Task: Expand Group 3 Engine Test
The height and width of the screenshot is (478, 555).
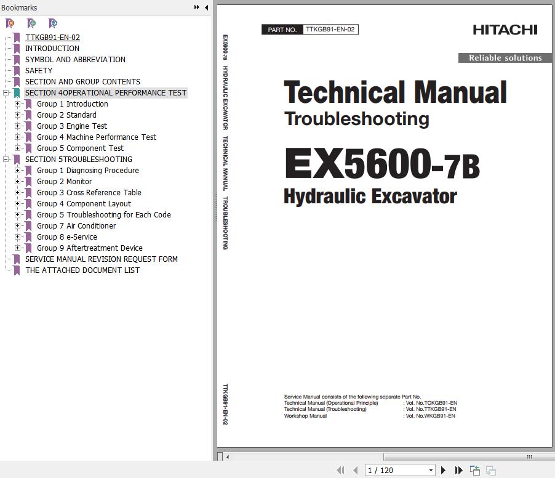Action: pos(18,126)
